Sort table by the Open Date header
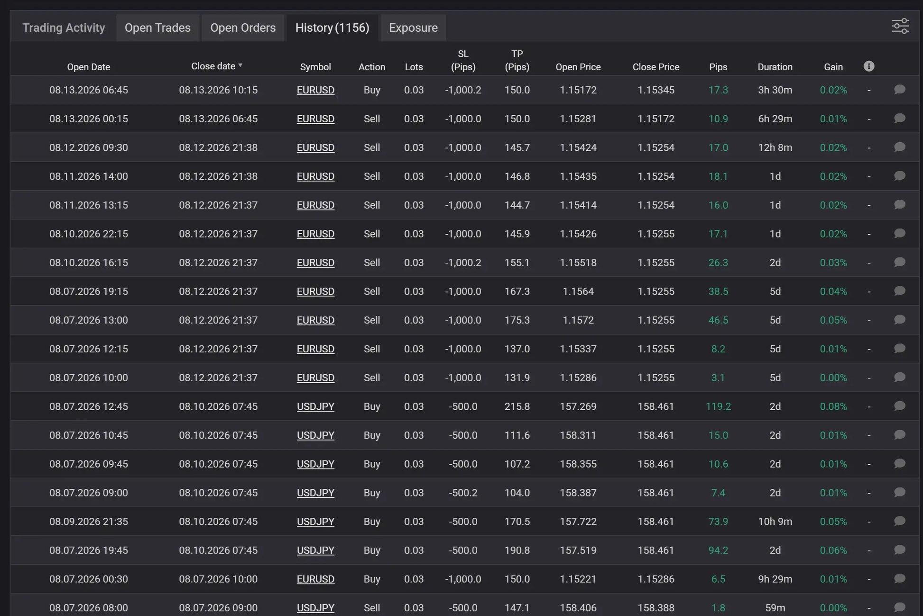The width and height of the screenshot is (923, 616). coord(89,67)
